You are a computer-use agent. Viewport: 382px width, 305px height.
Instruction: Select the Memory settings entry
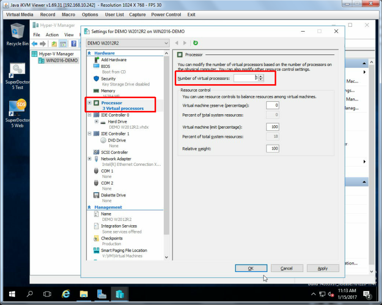pyautogui.click(x=108, y=91)
